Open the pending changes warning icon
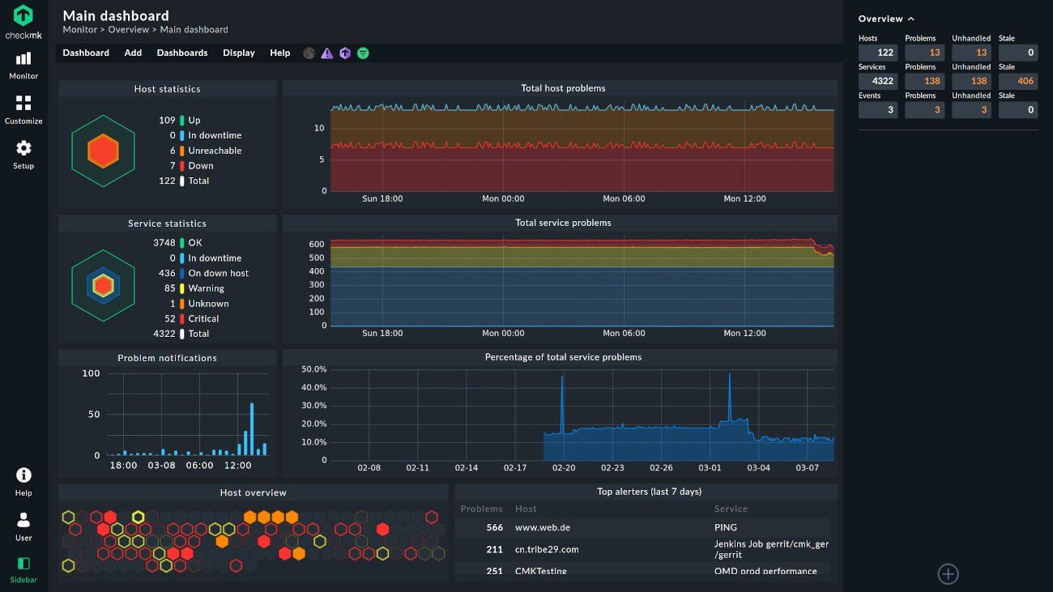 pyautogui.click(x=326, y=53)
